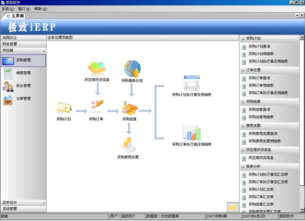Screen dimensions: 305x221
Task: Click the yellow envelope message icon
Action: point(233,207)
